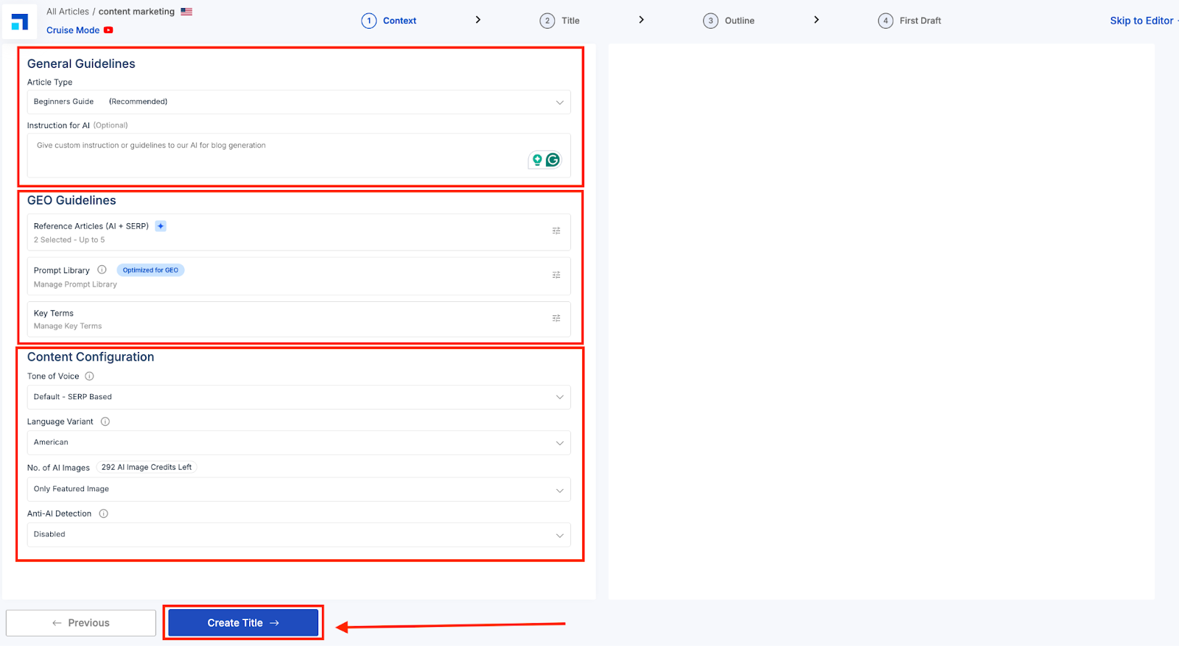This screenshot has height=646, width=1179.
Task: Click the chevron arrow after Title step
Action: coord(642,20)
